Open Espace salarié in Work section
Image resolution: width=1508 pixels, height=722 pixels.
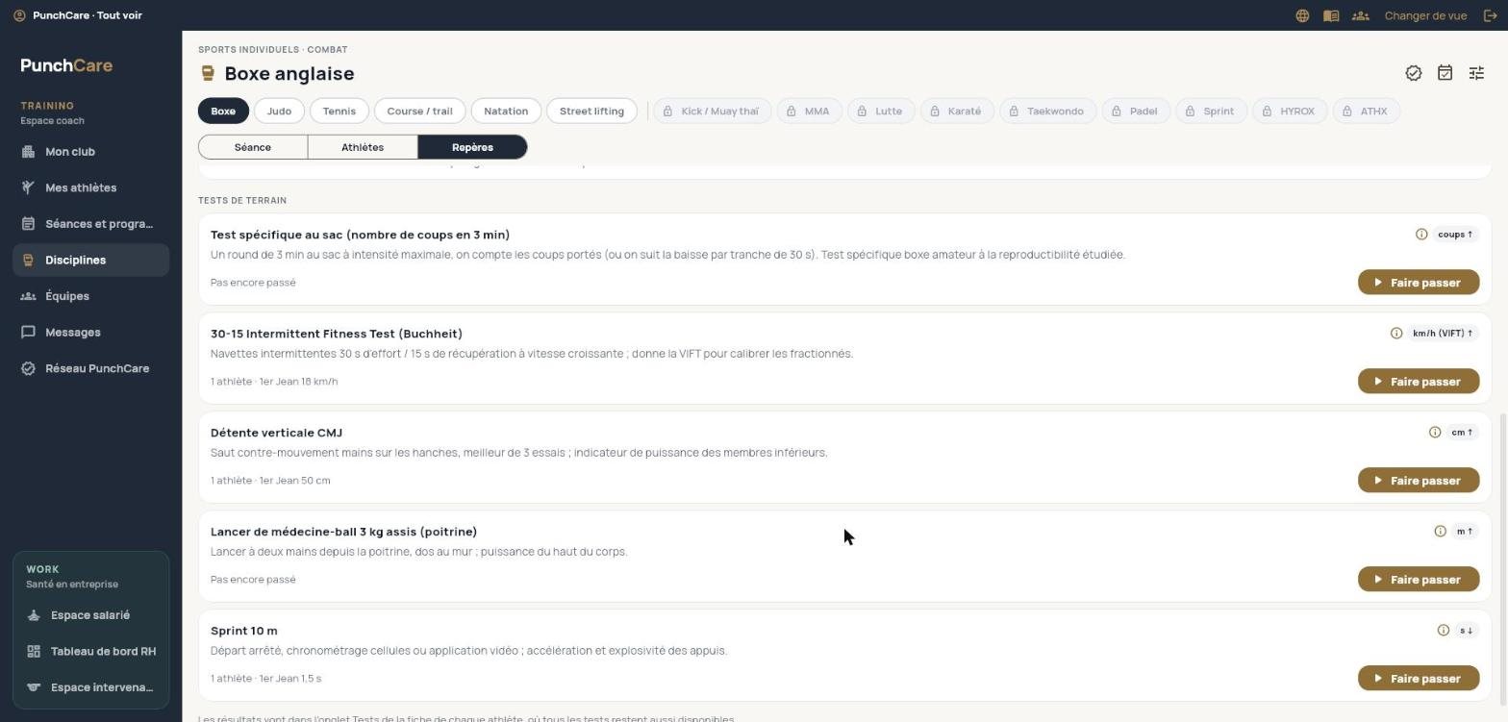[x=91, y=615]
